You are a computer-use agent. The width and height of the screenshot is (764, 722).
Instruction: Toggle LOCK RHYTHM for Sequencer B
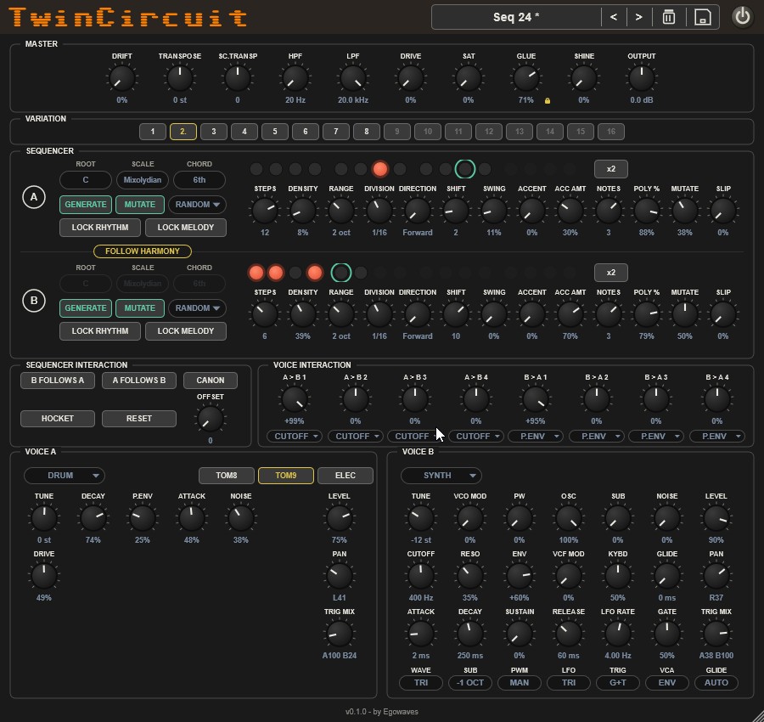coord(100,331)
